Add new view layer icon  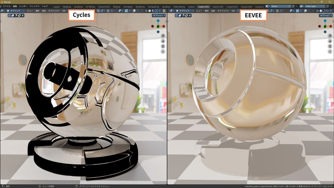[x=327, y=6]
